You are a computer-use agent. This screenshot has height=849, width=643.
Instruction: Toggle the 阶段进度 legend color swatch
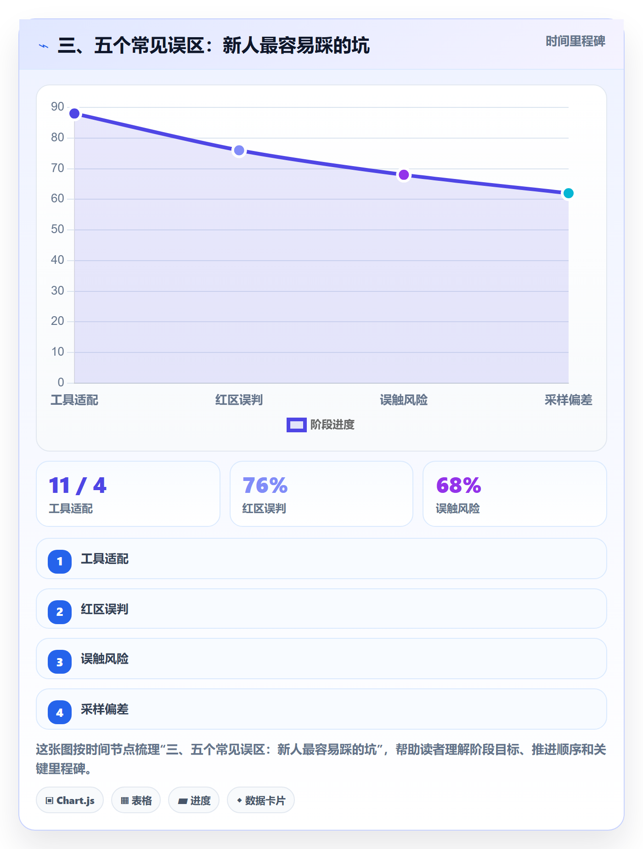coord(296,425)
